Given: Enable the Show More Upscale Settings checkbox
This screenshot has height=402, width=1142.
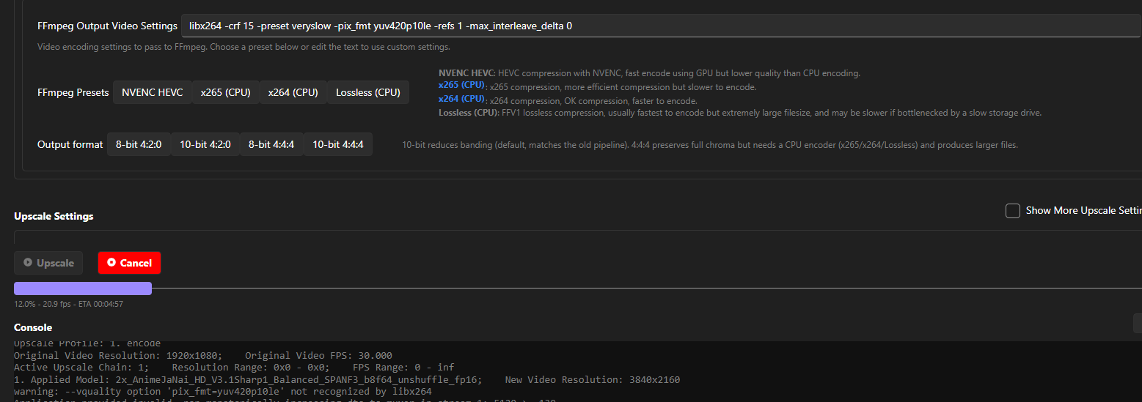Looking at the screenshot, I should click(x=1013, y=211).
